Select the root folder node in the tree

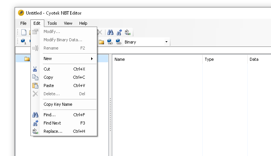tap(27, 59)
